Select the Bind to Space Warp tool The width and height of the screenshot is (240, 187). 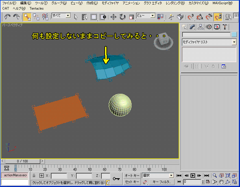click(x=45, y=17)
